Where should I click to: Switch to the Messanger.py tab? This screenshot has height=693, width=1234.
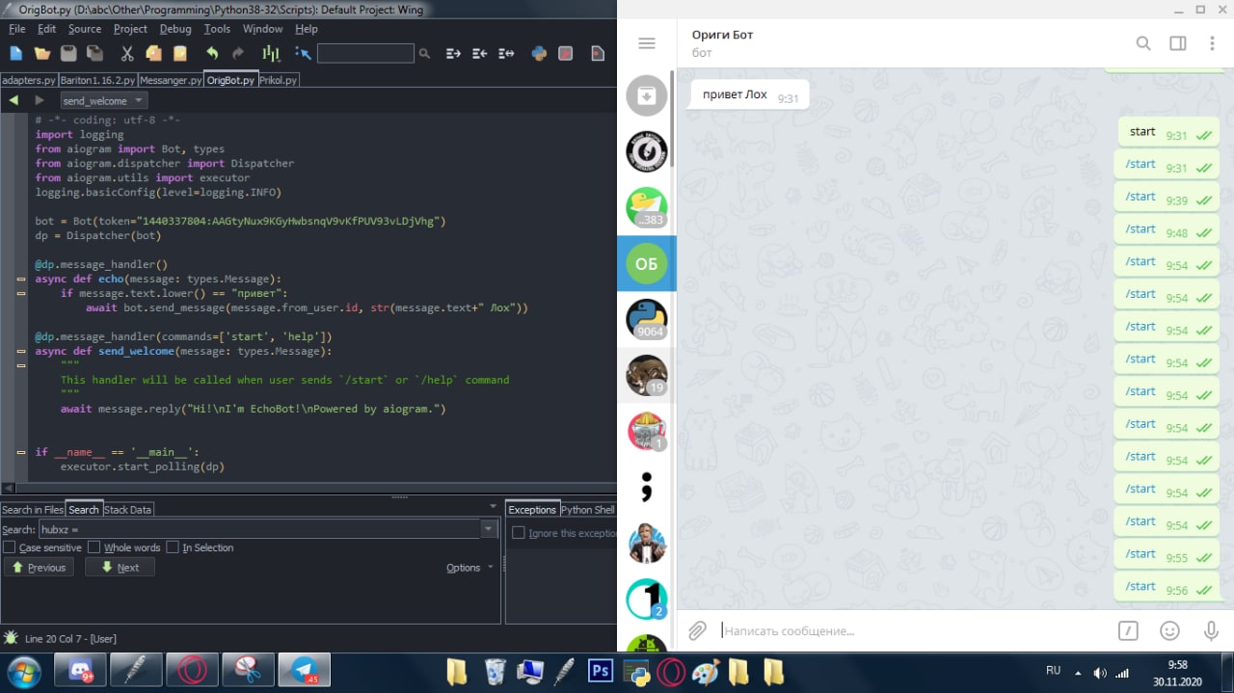click(x=171, y=80)
